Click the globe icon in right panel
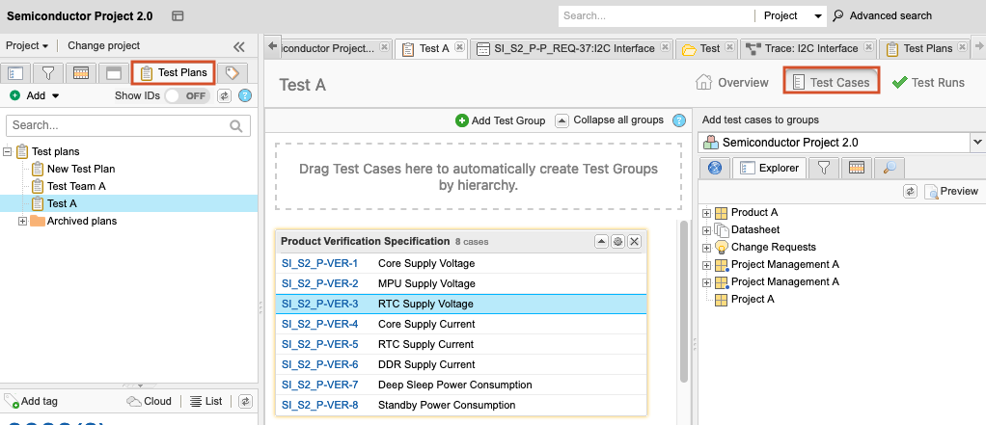986x425 pixels. [715, 169]
